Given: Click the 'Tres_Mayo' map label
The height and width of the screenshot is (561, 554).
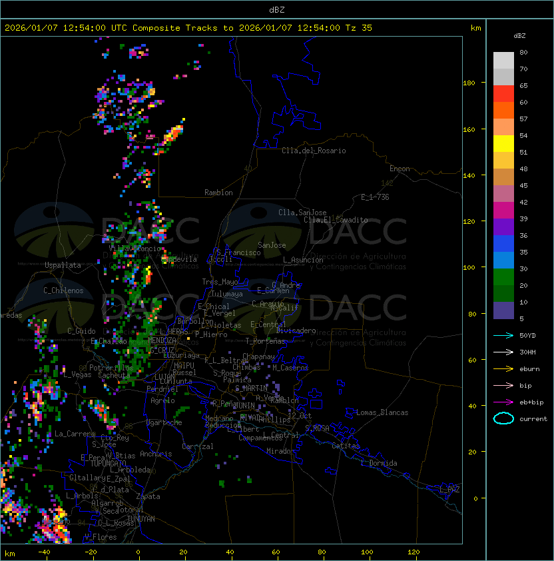Looking at the screenshot, I should (x=220, y=282).
